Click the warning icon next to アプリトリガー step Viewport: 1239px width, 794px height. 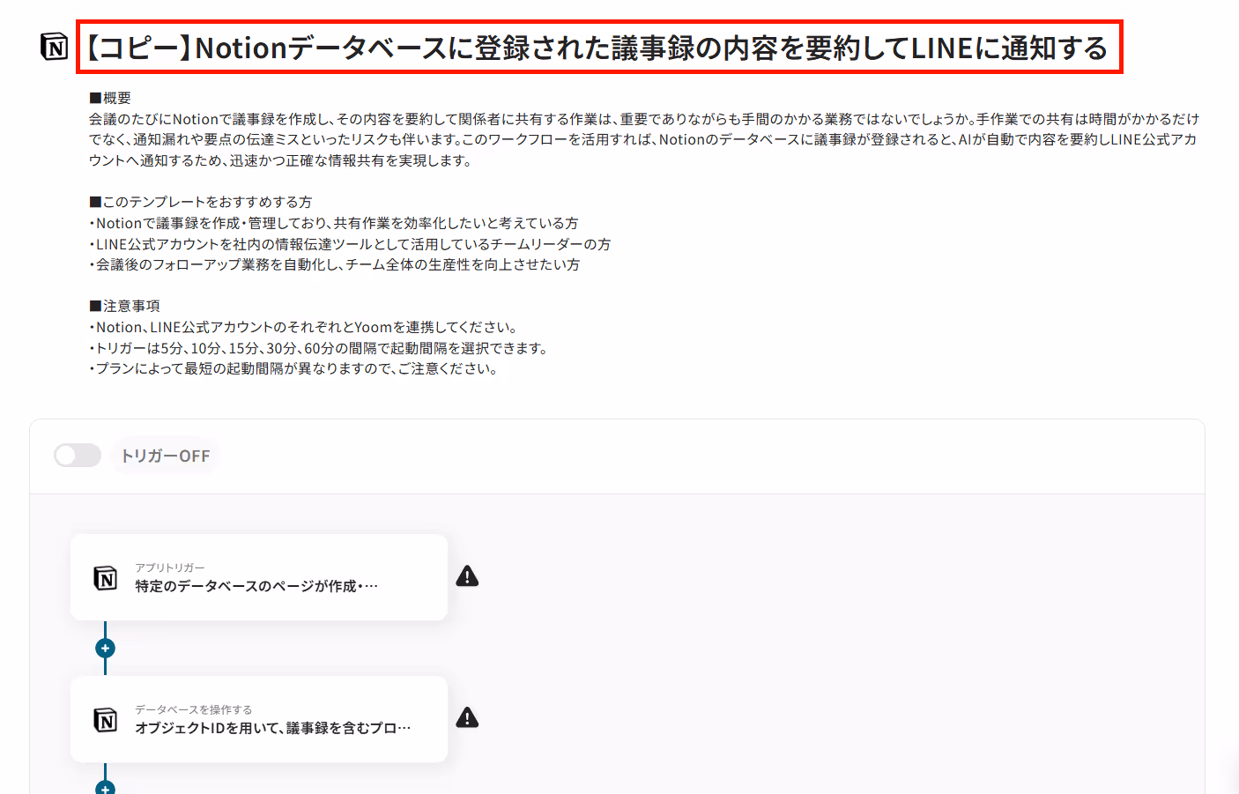[467, 576]
